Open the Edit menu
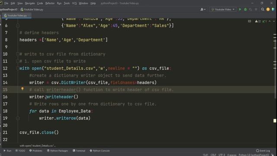This screenshot has height=156, width=277. point(13,3)
